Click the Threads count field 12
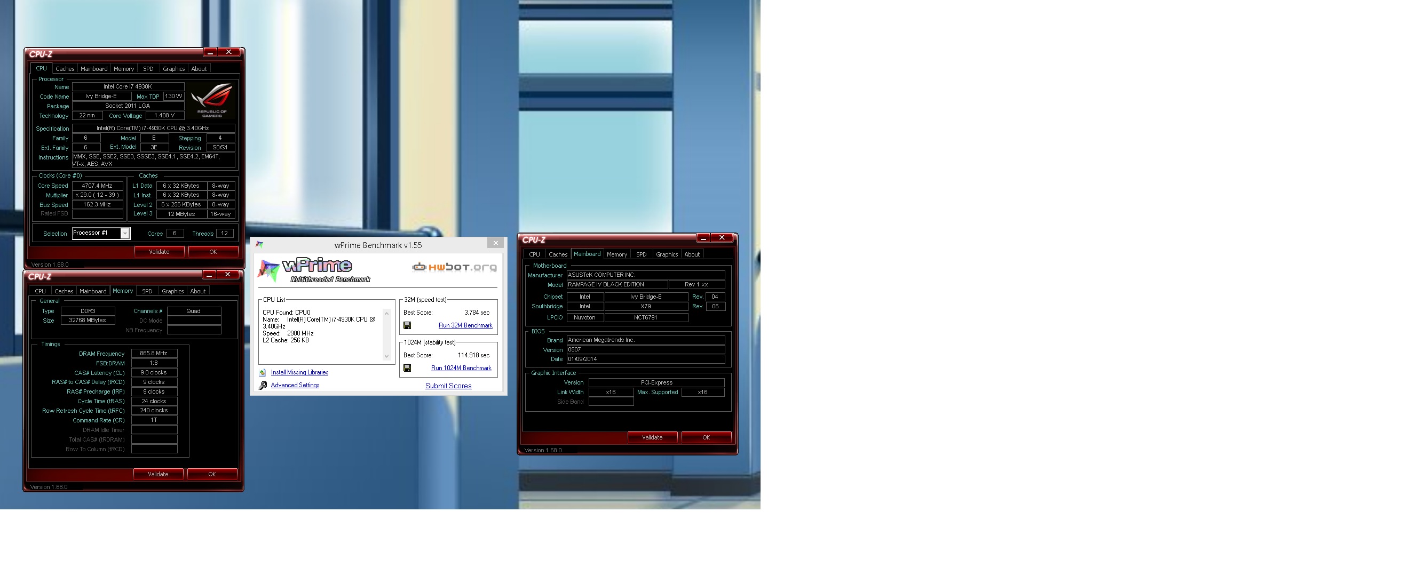The image size is (1409, 576). pyautogui.click(x=224, y=234)
